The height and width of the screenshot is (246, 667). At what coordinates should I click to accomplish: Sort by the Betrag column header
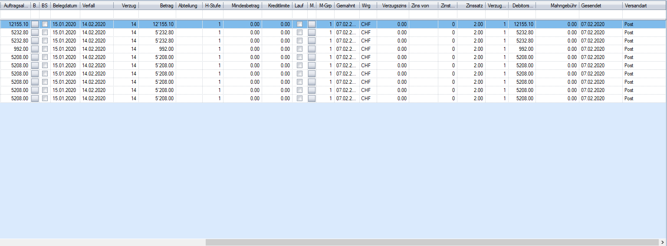157,6
